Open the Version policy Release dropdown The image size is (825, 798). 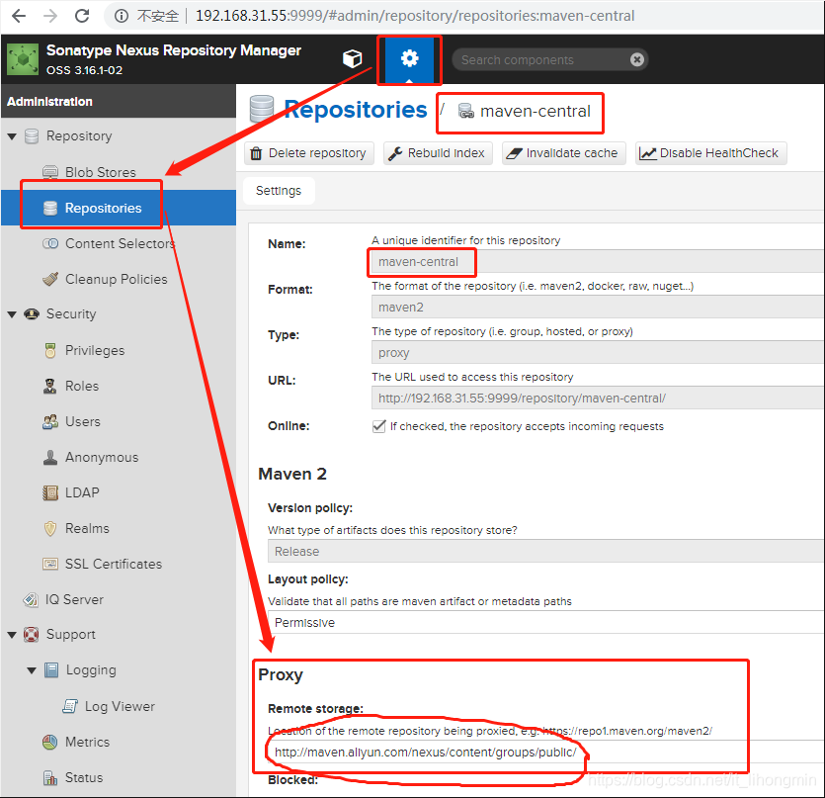click(x=545, y=551)
